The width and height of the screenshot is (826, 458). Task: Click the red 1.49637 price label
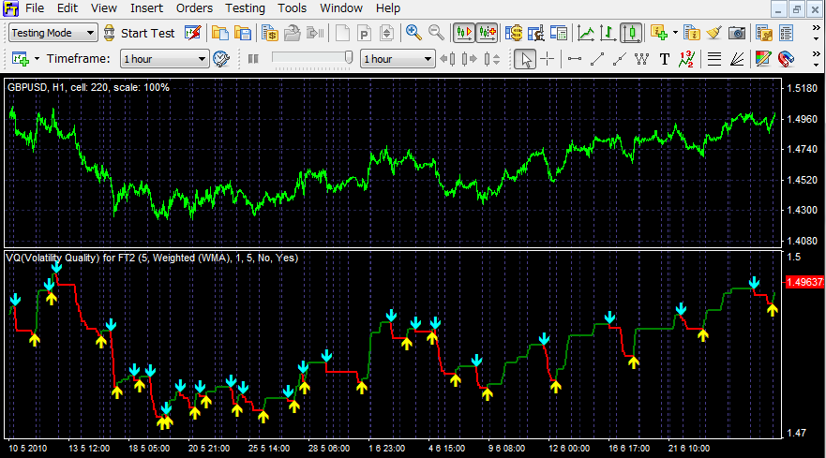coord(803,282)
